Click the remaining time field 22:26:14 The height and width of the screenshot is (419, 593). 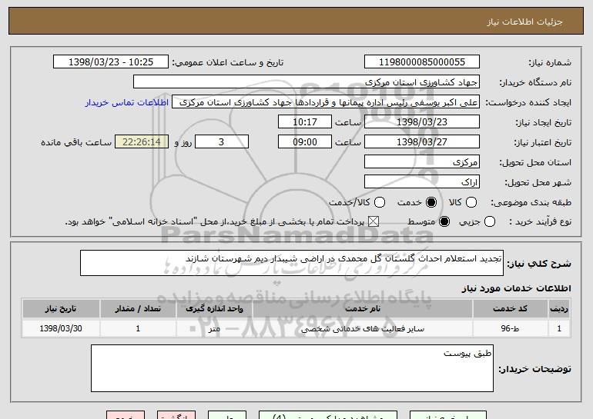click(x=142, y=142)
